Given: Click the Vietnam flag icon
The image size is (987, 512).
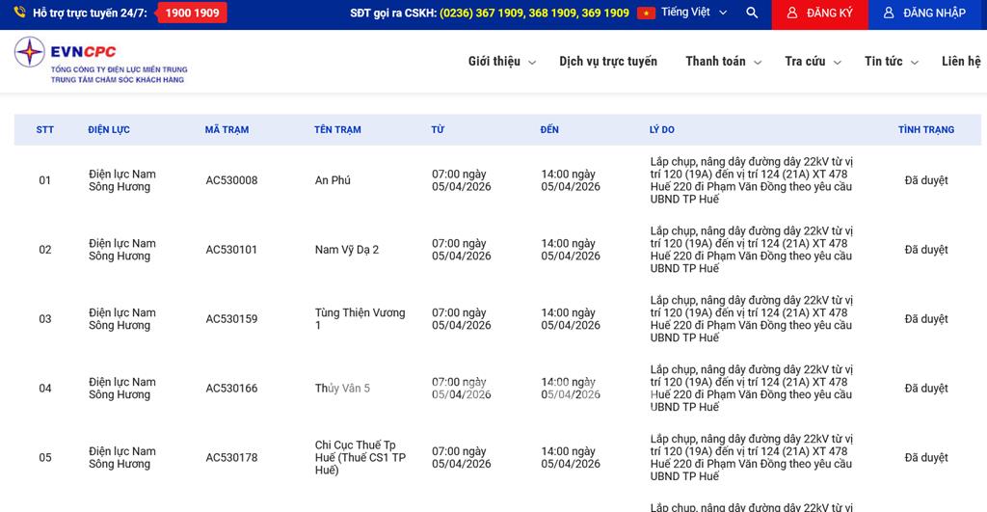Looking at the screenshot, I should [x=646, y=13].
